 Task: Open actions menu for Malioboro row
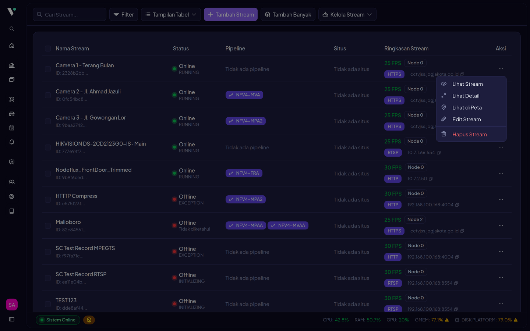tap(501, 225)
